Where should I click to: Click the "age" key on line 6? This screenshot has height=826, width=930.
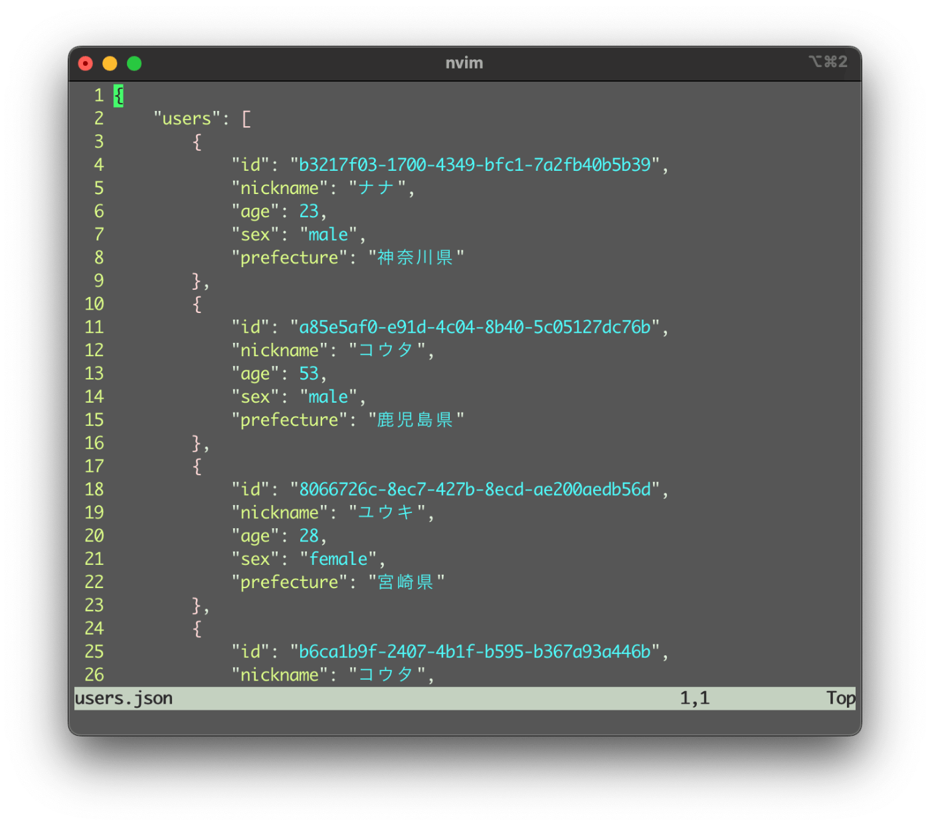coord(255,211)
